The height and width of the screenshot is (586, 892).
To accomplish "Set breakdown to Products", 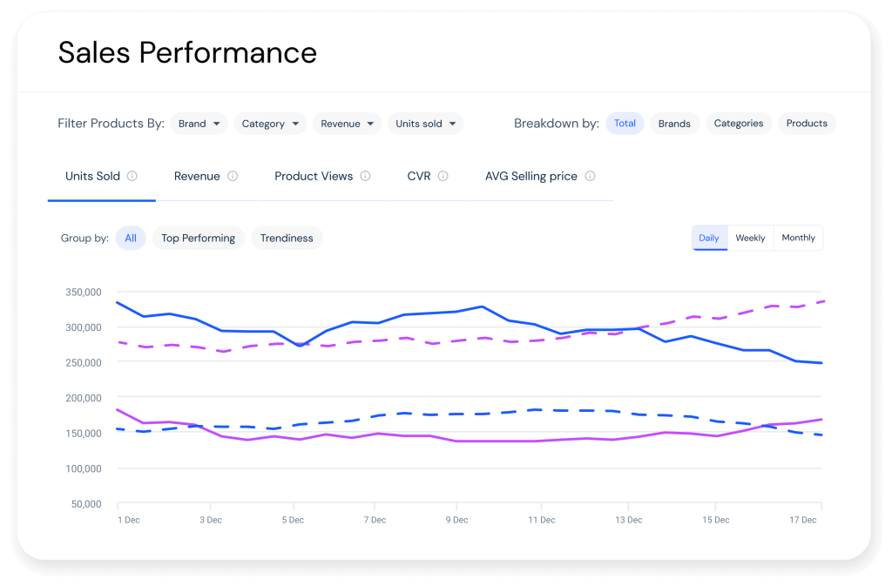I will pos(807,123).
